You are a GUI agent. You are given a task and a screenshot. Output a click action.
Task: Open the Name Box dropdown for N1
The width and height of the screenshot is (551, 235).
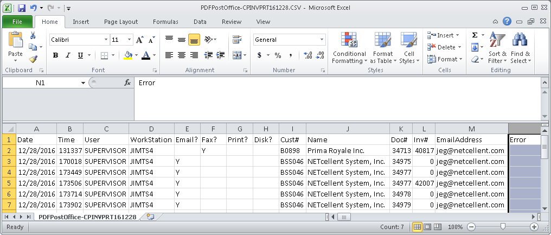[83, 82]
